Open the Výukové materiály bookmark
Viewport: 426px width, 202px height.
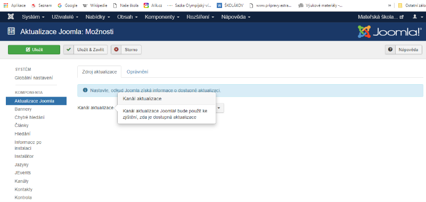320,5
